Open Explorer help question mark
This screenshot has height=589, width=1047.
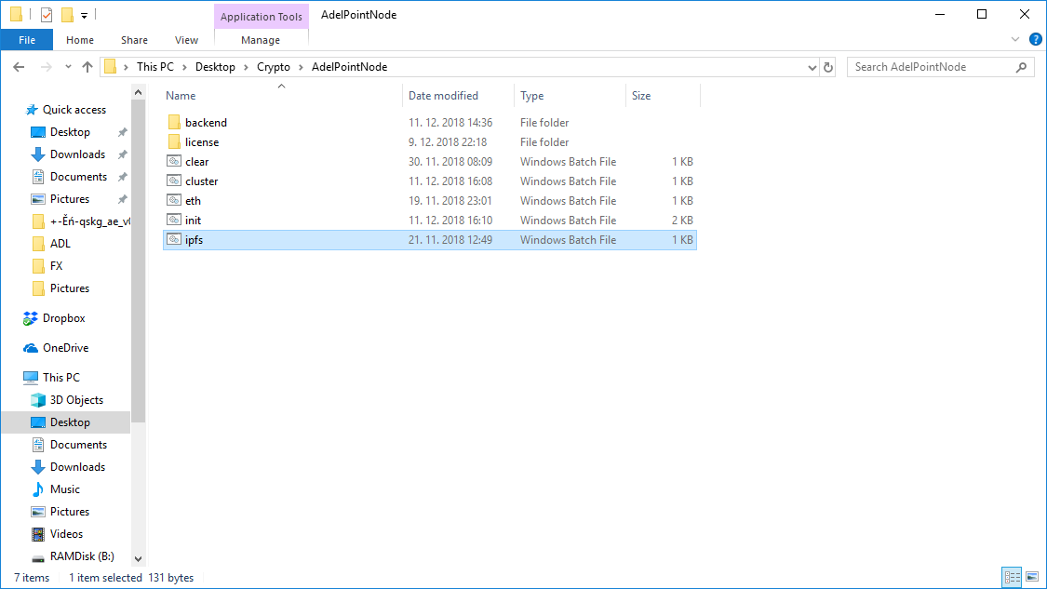click(1036, 39)
